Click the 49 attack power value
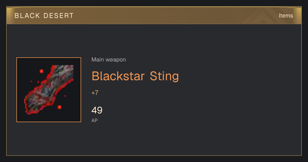Image resolution: width=308 pixels, height=162 pixels. tap(97, 110)
